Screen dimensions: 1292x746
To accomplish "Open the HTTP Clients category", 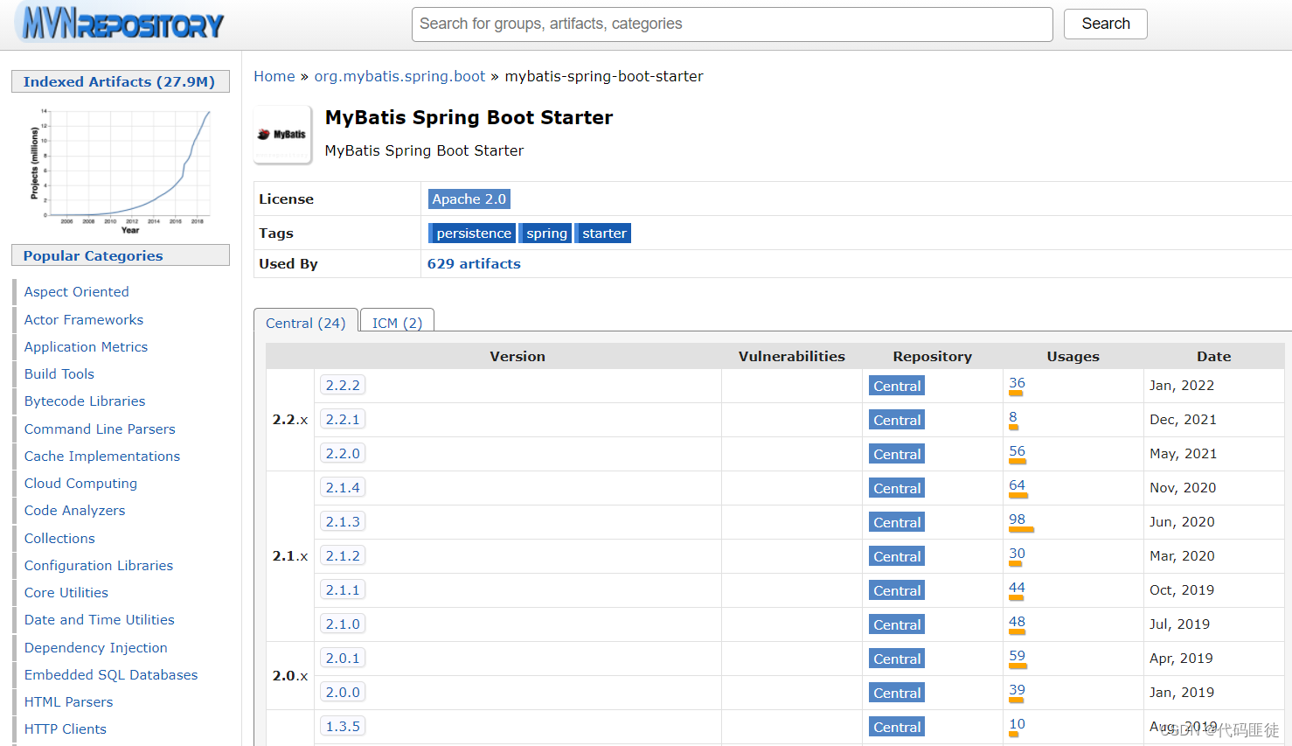I will [x=66, y=729].
